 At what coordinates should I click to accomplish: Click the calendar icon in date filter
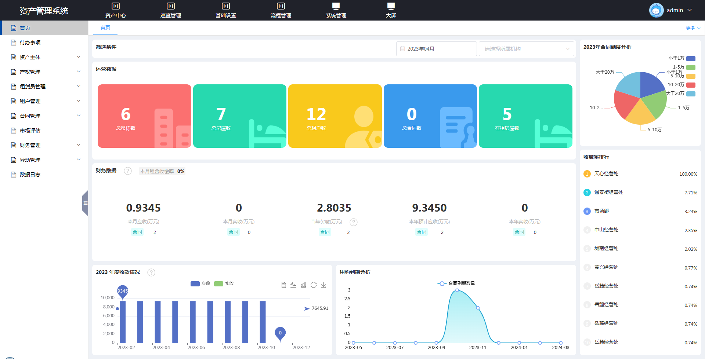coord(402,49)
